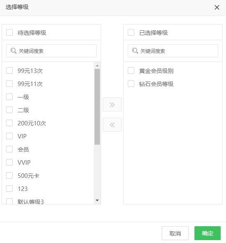
Task: Check the VIP checkbox
Action: [9, 136]
